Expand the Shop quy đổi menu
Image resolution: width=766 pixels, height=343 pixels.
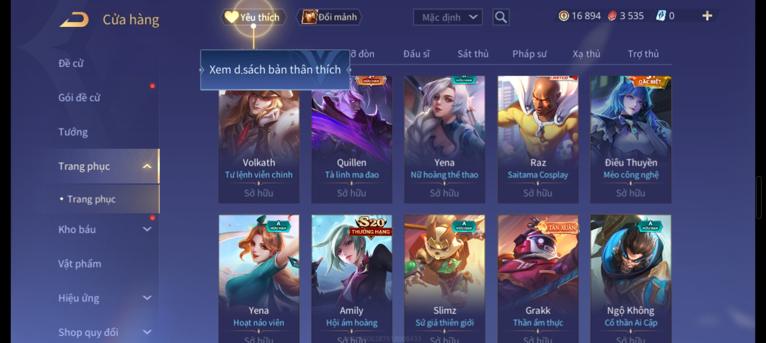(x=147, y=332)
